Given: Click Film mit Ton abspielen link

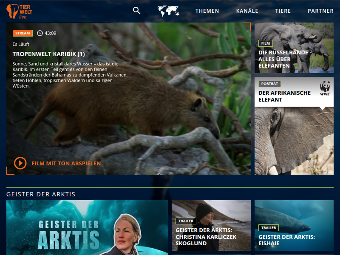Looking at the screenshot, I should pos(66,163).
